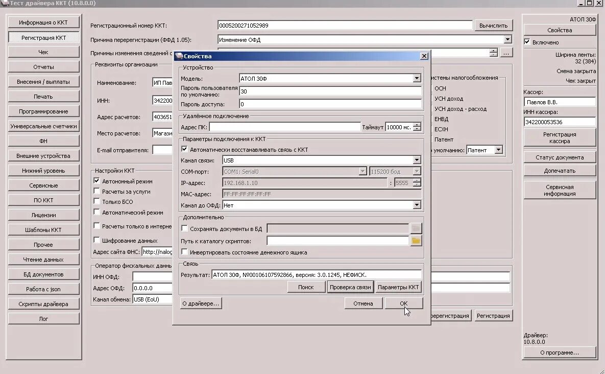
Task: Click the Адрес ПК input field
Action: (285, 127)
